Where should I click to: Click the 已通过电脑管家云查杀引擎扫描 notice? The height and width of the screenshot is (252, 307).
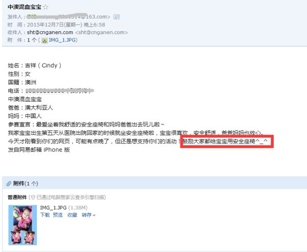click(x=72, y=197)
